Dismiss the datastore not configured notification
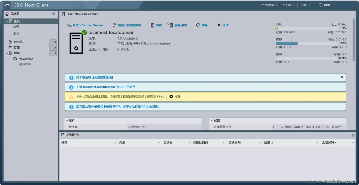The width and height of the screenshot is (359, 185). pyautogui.click(x=342, y=77)
